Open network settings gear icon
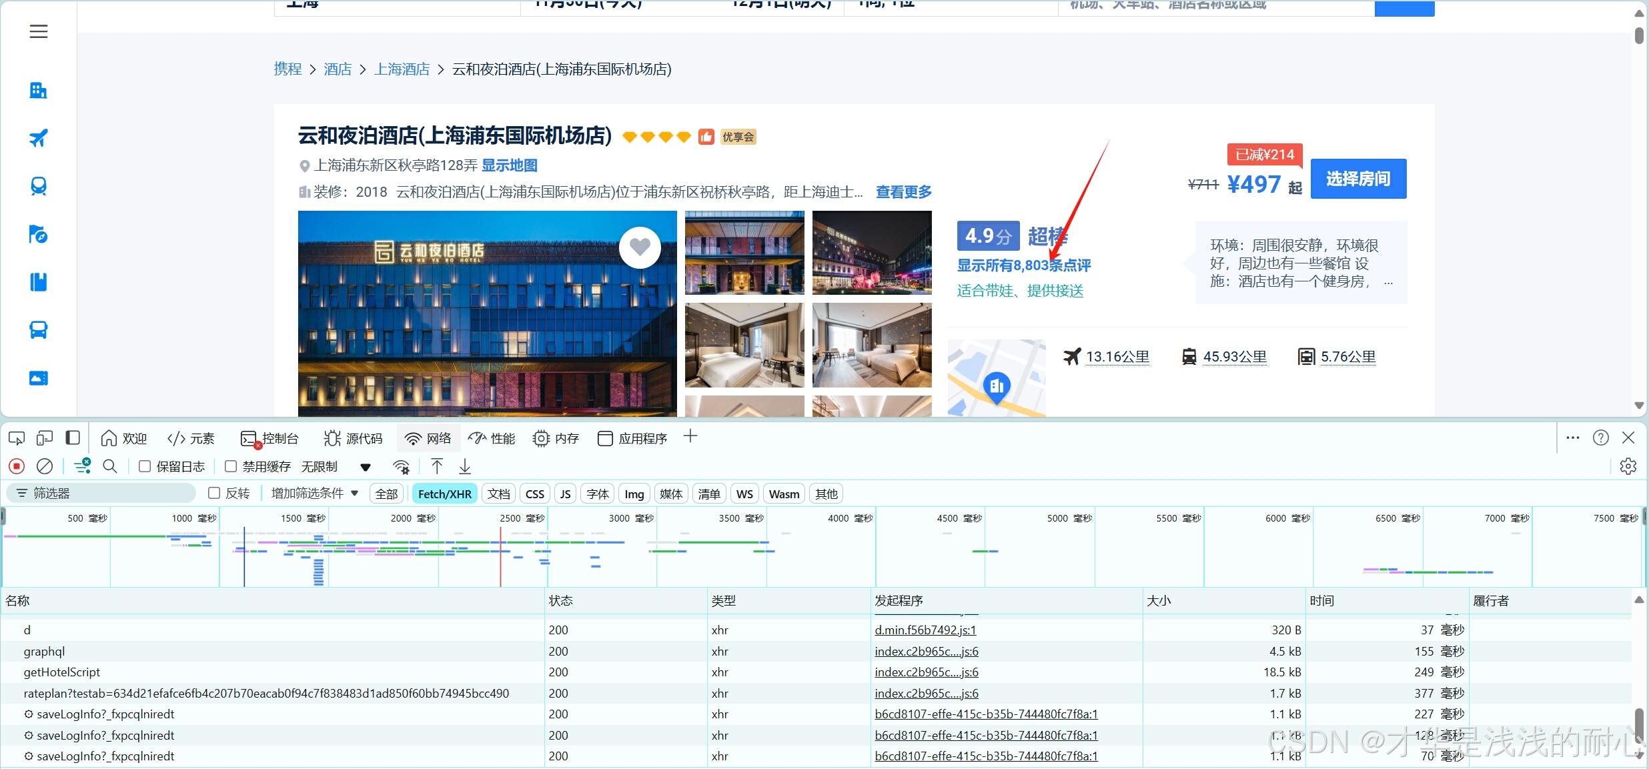The image size is (1649, 769). click(1628, 466)
